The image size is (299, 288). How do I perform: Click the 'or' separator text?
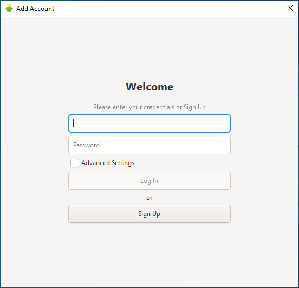click(149, 198)
